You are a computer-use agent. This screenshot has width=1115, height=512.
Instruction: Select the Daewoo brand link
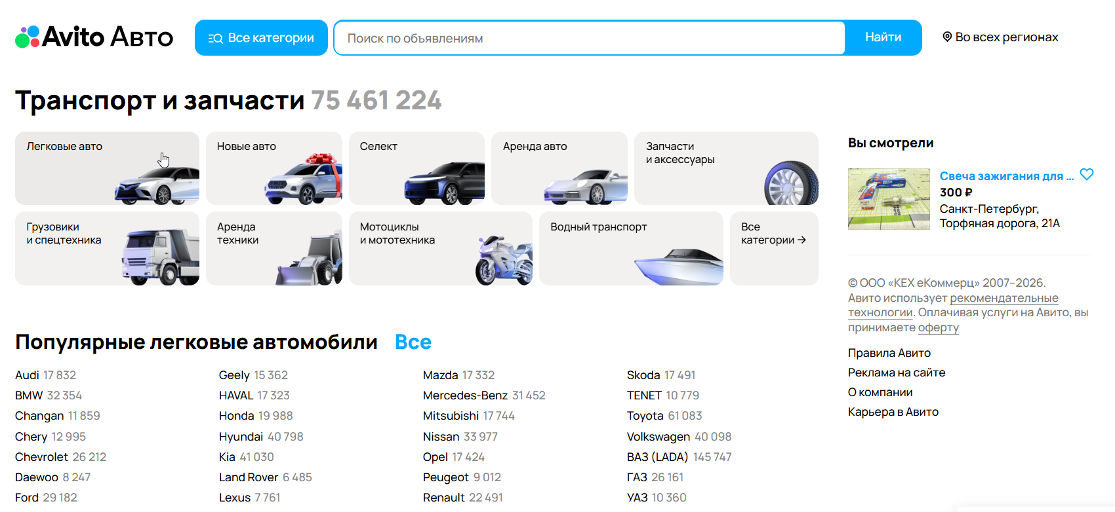pyautogui.click(x=37, y=477)
